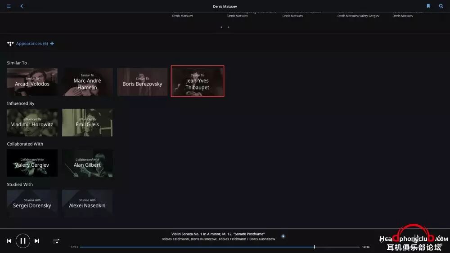Image resolution: width=450 pixels, height=253 pixels.
Task: Click the TIDAL logo beside Appearances
Action: [10, 44]
